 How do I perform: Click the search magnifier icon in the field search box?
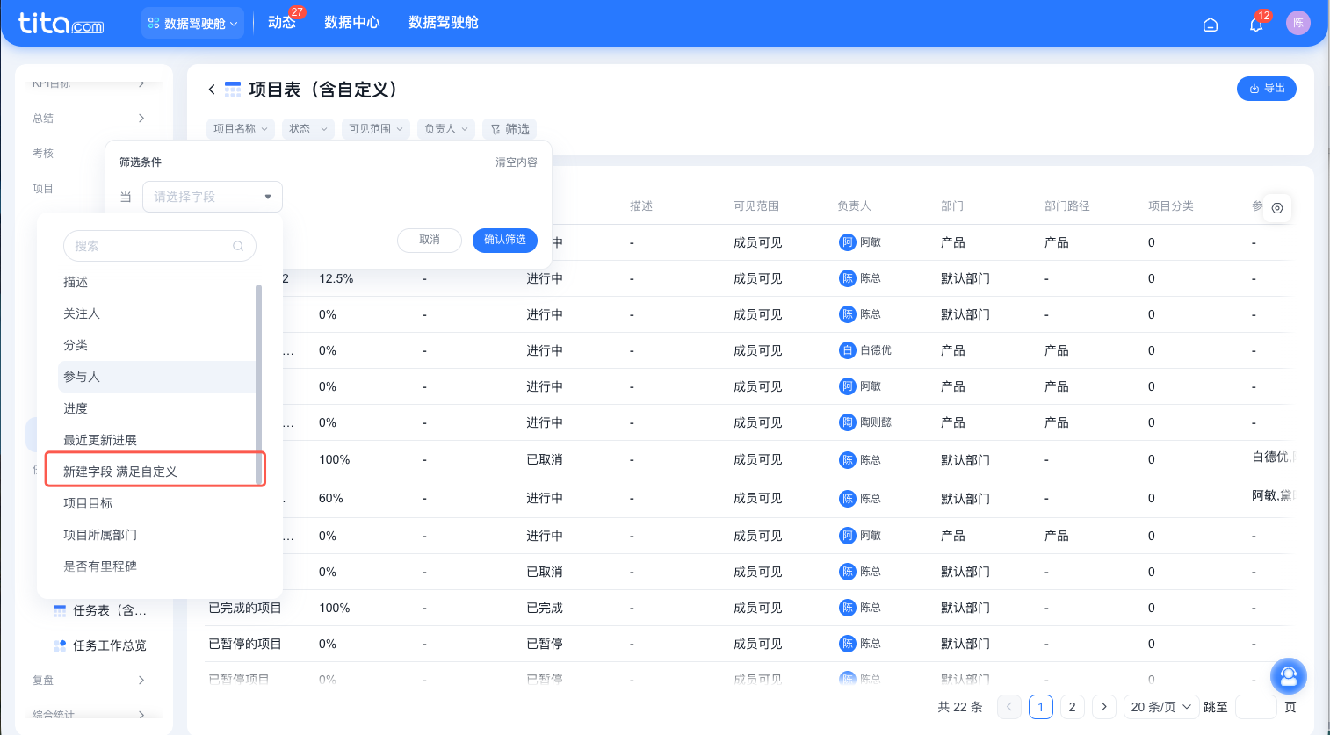tap(238, 246)
